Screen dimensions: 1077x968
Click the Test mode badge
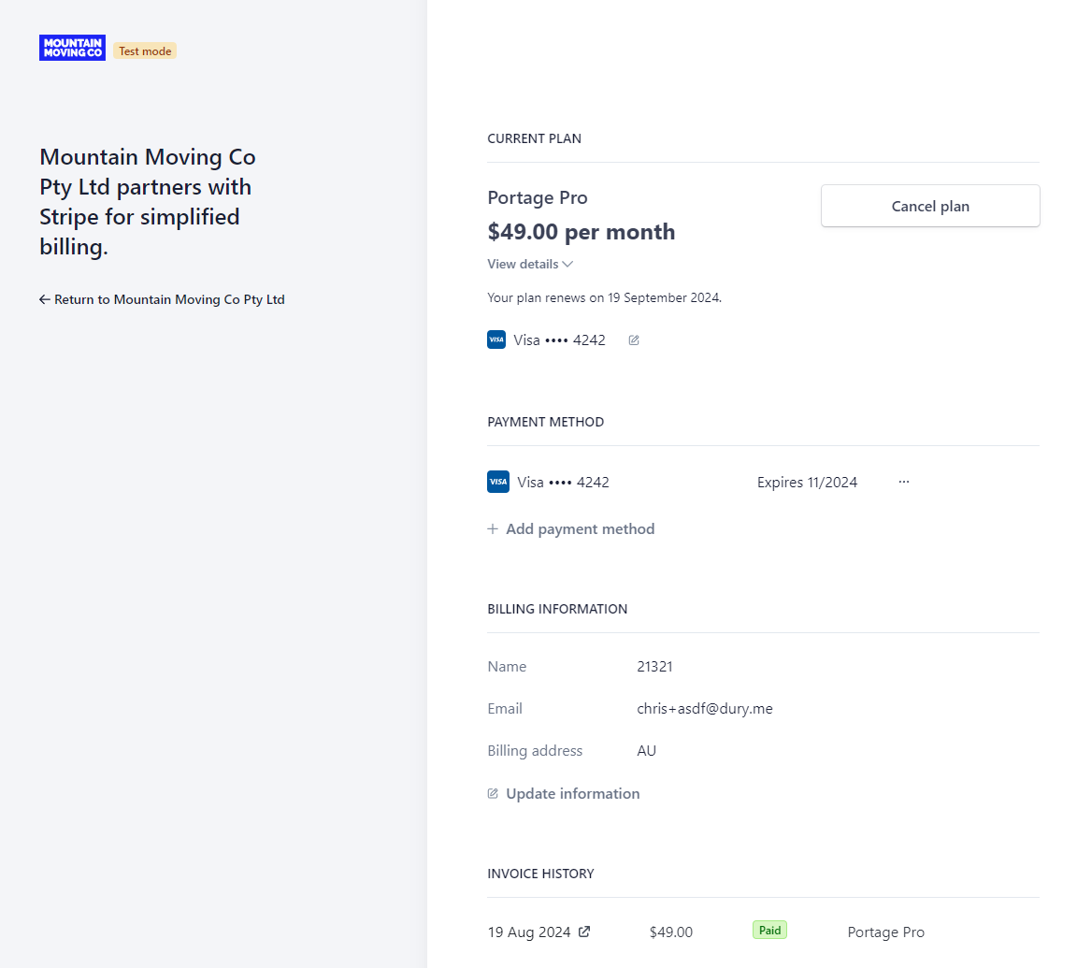click(144, 51)
